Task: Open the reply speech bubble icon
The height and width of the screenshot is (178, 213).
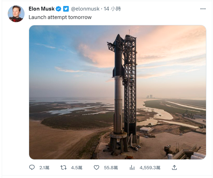Action: [x=32, y=167]
